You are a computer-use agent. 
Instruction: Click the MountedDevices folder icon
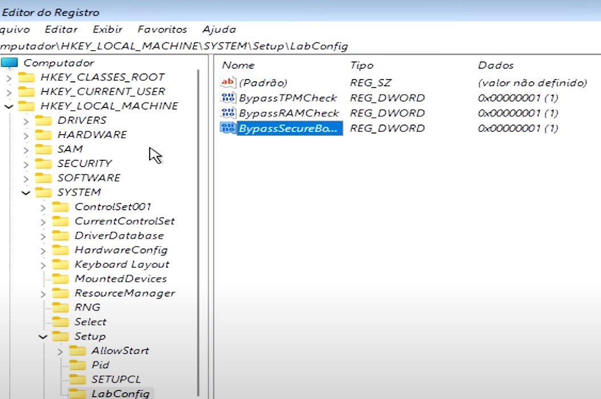[60, 279]
